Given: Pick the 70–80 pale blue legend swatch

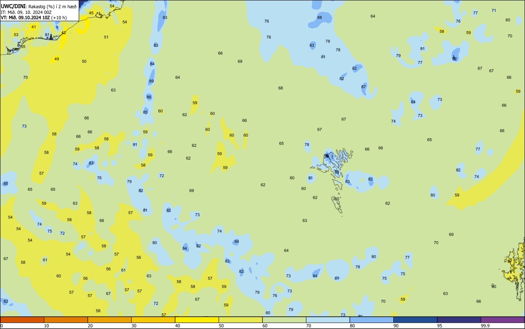Looking at the screenshot, I should click(328, 320).
